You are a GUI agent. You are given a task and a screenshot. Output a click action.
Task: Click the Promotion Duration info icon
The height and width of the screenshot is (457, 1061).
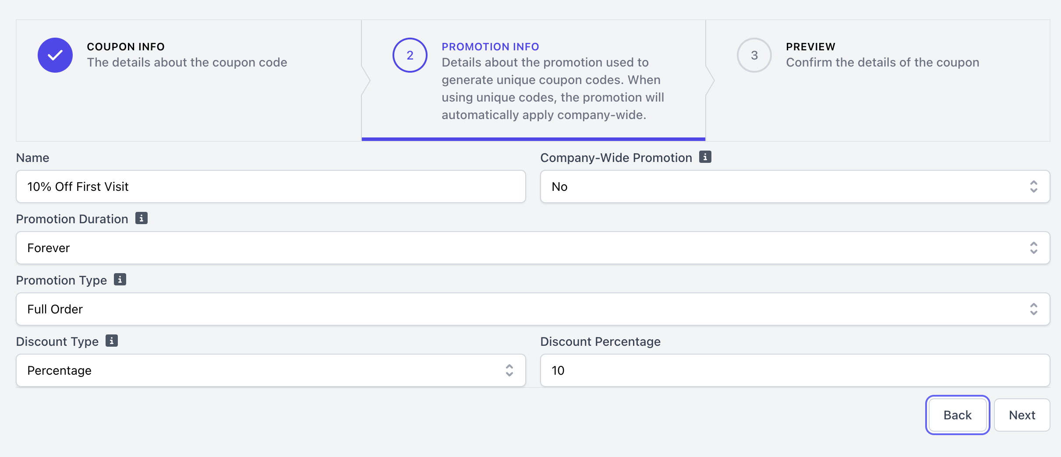tap(141, 218)
